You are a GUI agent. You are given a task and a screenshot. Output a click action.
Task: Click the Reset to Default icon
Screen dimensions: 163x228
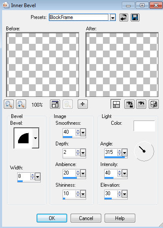click(124, 18)
